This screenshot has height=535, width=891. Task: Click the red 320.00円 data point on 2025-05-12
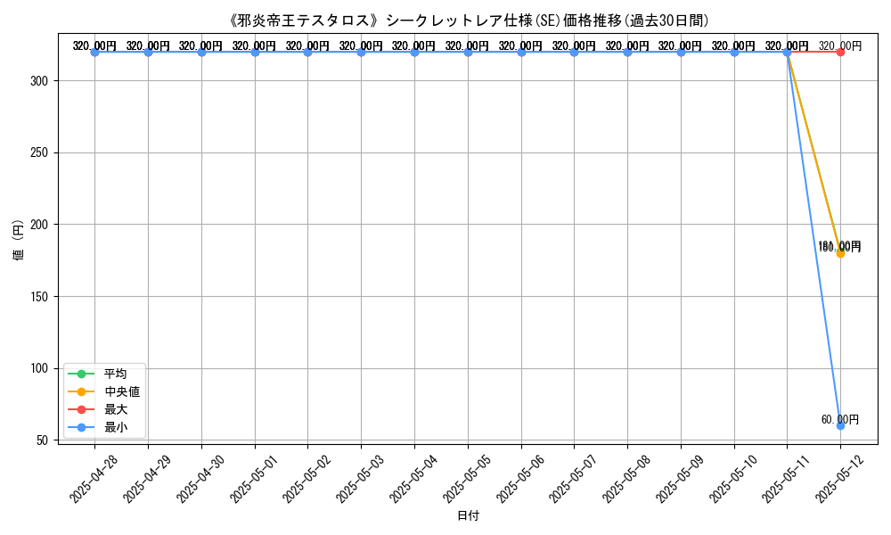(840, 53)
